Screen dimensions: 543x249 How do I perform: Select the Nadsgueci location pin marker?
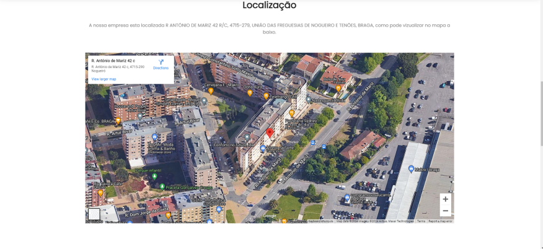tap(308, 100)
